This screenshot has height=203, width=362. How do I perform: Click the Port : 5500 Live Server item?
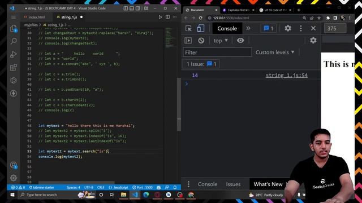143,187
